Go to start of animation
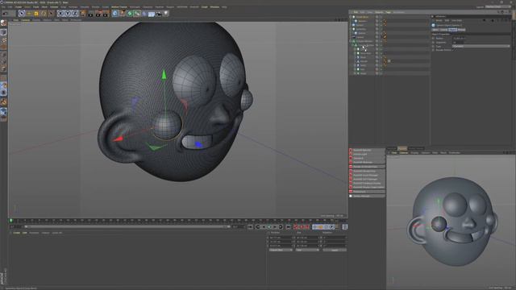 (251, 227)
